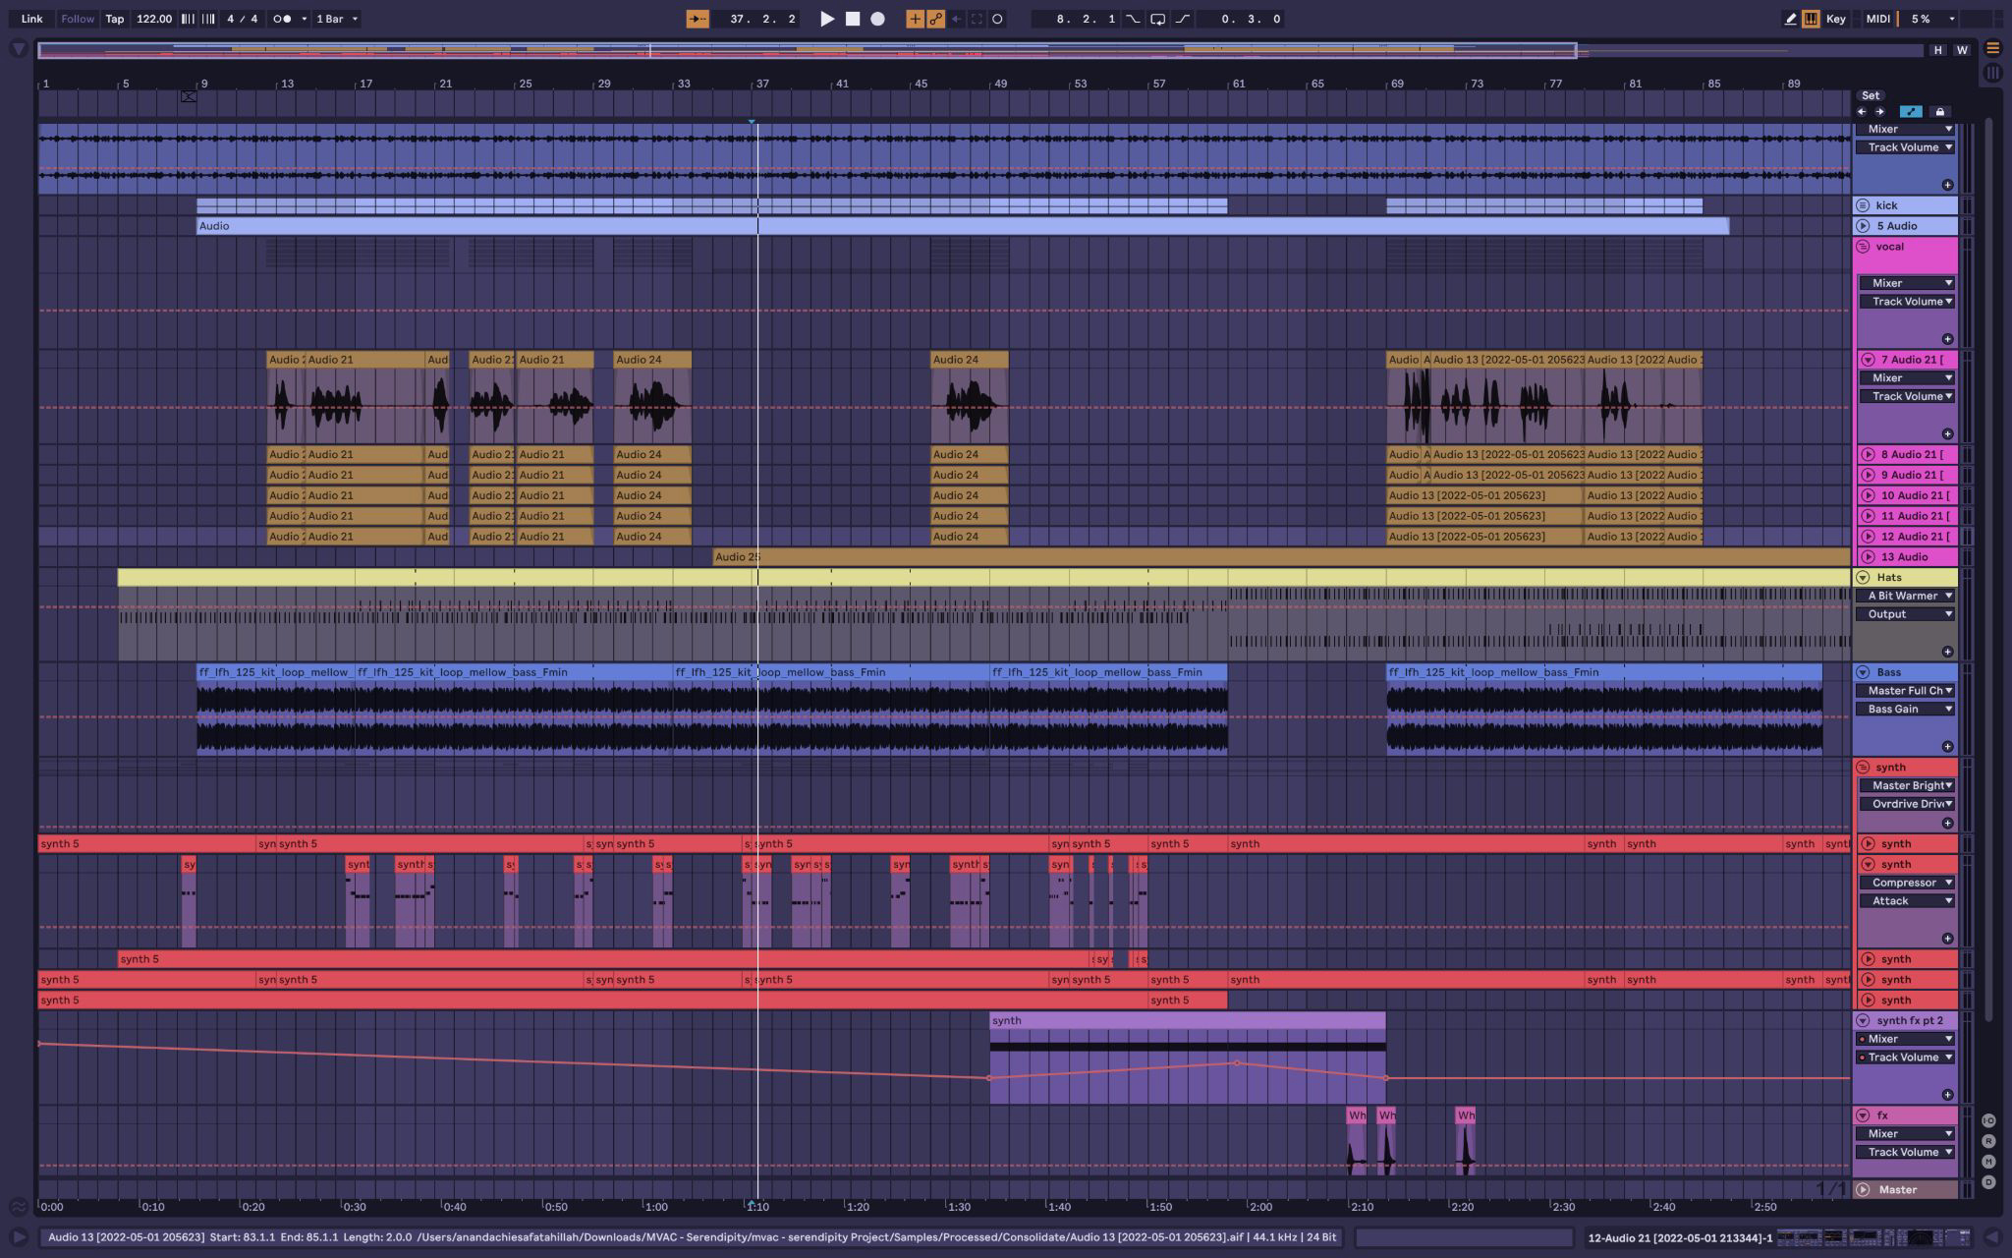
Task: Toggle the computer MIDI keyboard icon
Action: tap(1811, 19)
